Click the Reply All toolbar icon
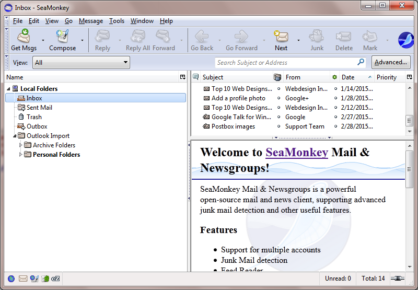This screenshot has height=290, width=418. 138,36
